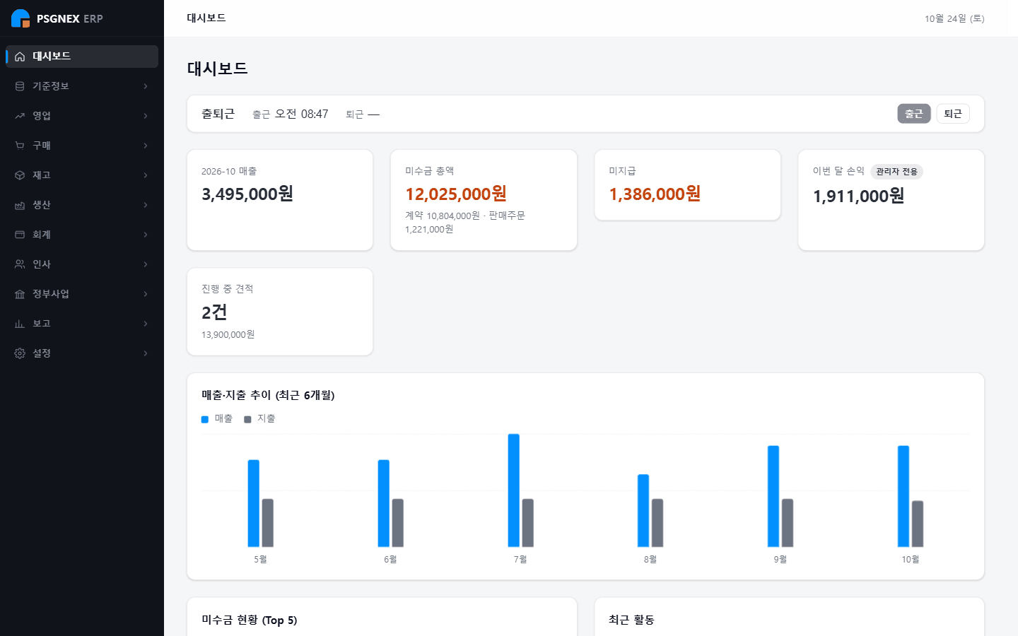Expand the 기준정보 chevron
Image resolution: width=1018 pixels, height=636 pixels.
click(146, 86)
